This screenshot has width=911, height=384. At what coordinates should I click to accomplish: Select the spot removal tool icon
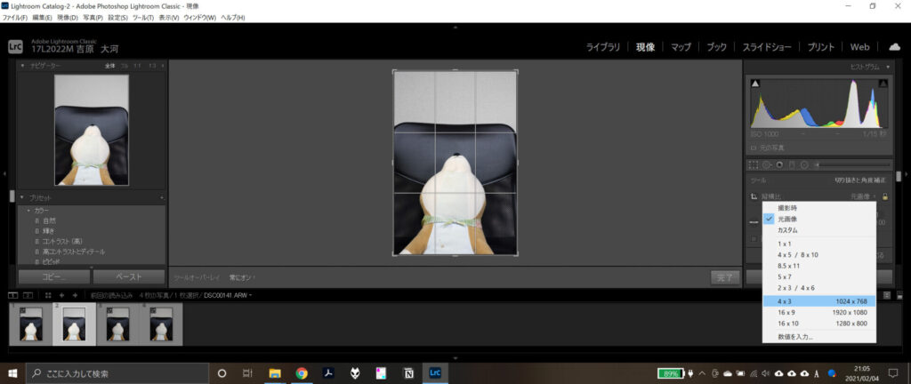(x=766, y=164)
